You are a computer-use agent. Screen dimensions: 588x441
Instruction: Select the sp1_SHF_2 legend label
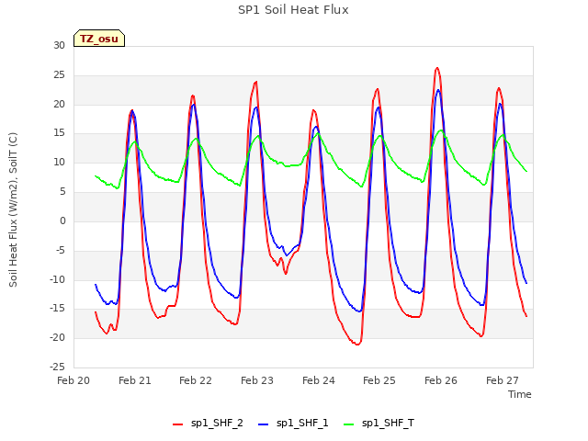point(217,423)
